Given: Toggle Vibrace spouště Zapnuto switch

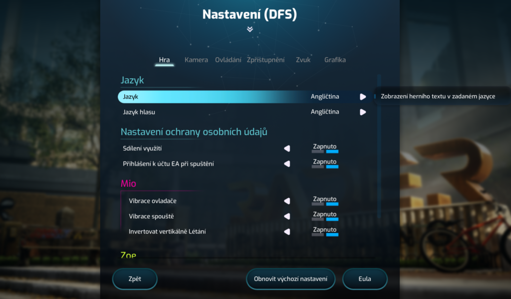Looking at the screenshot, I should [x=325, y=219].
